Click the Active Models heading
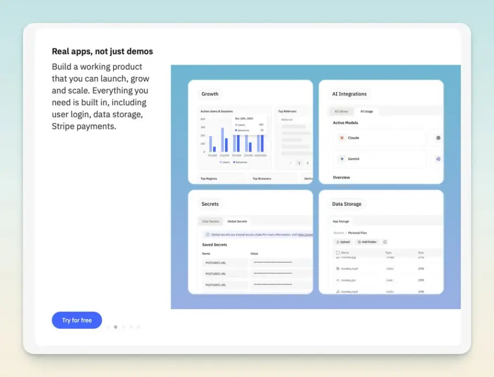Screen dimensions: 494x377 pos(345,123)
